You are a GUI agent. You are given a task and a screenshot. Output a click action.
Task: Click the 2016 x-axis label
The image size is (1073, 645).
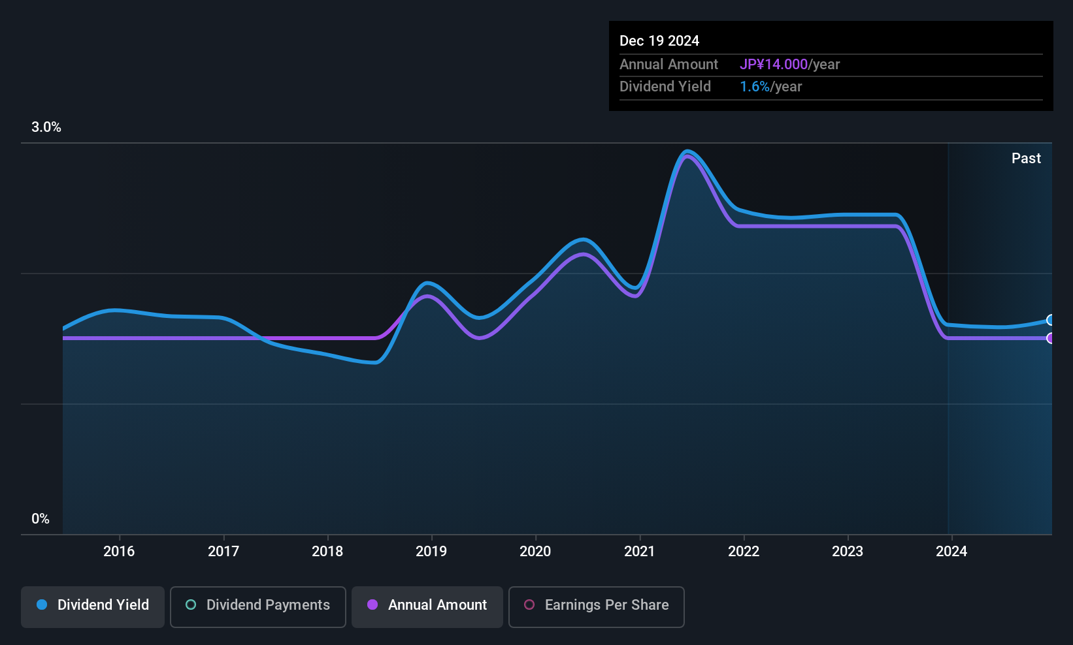click(119, 551)
